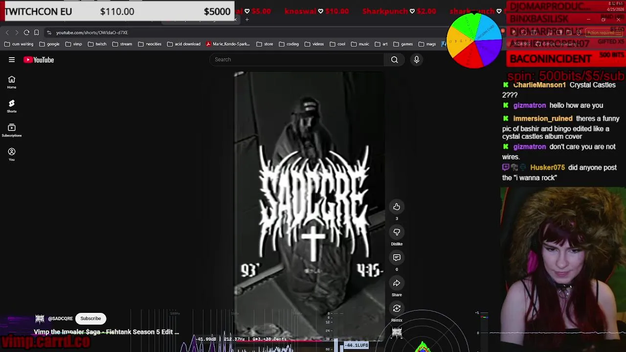
Task: Expand the acid download bookmarks folder
Action: coord(184,44)
